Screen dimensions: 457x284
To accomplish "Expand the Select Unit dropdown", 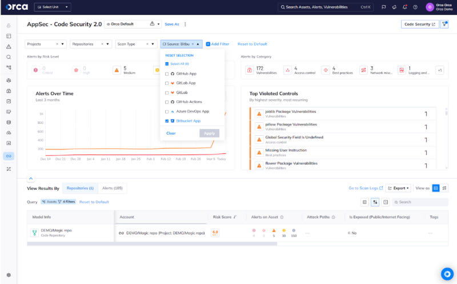I will [53, 7].
